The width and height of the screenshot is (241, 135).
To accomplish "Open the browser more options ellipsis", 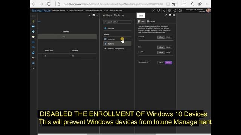I will coord(207,4).
